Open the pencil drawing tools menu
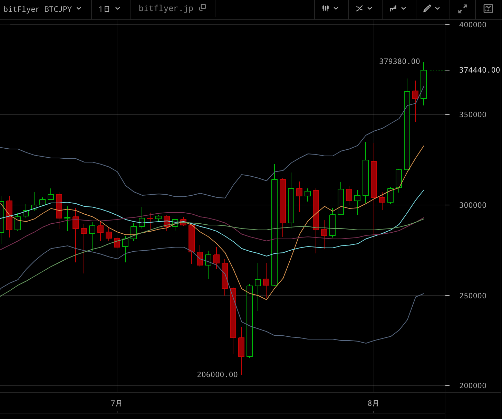This screenshot has width=502, height=419. click(x=432, y=9)
